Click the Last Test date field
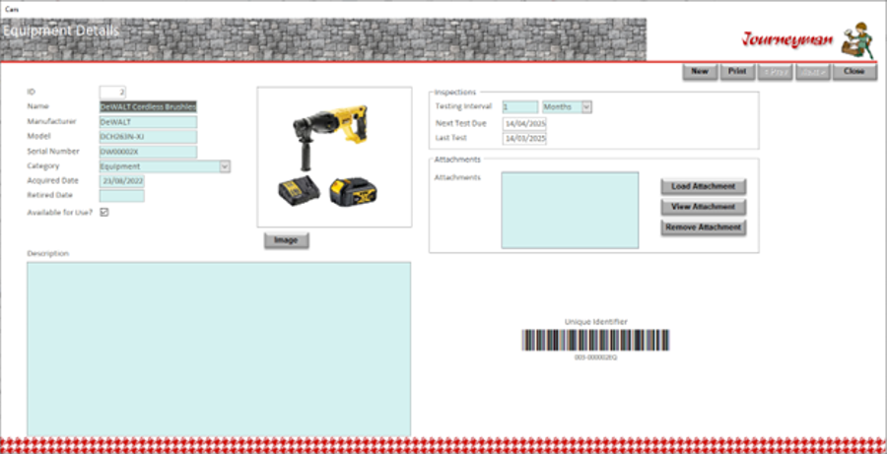Image resolution: width=887 pixels, height=454 pixels. click(x=524, y=139)
